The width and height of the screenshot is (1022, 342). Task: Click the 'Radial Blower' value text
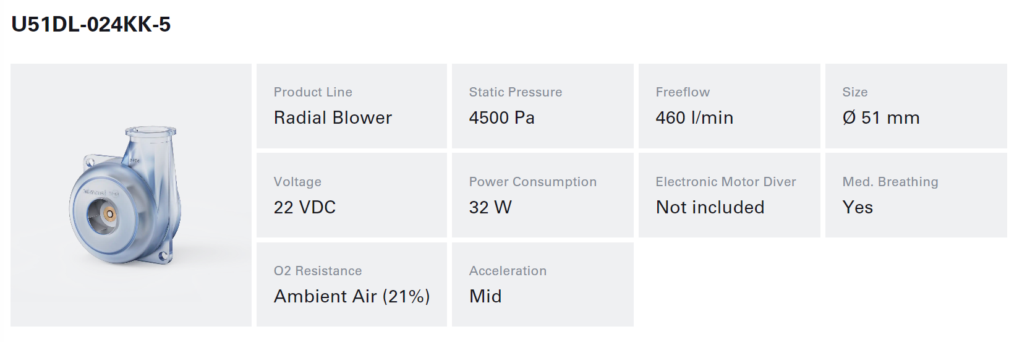333,118
